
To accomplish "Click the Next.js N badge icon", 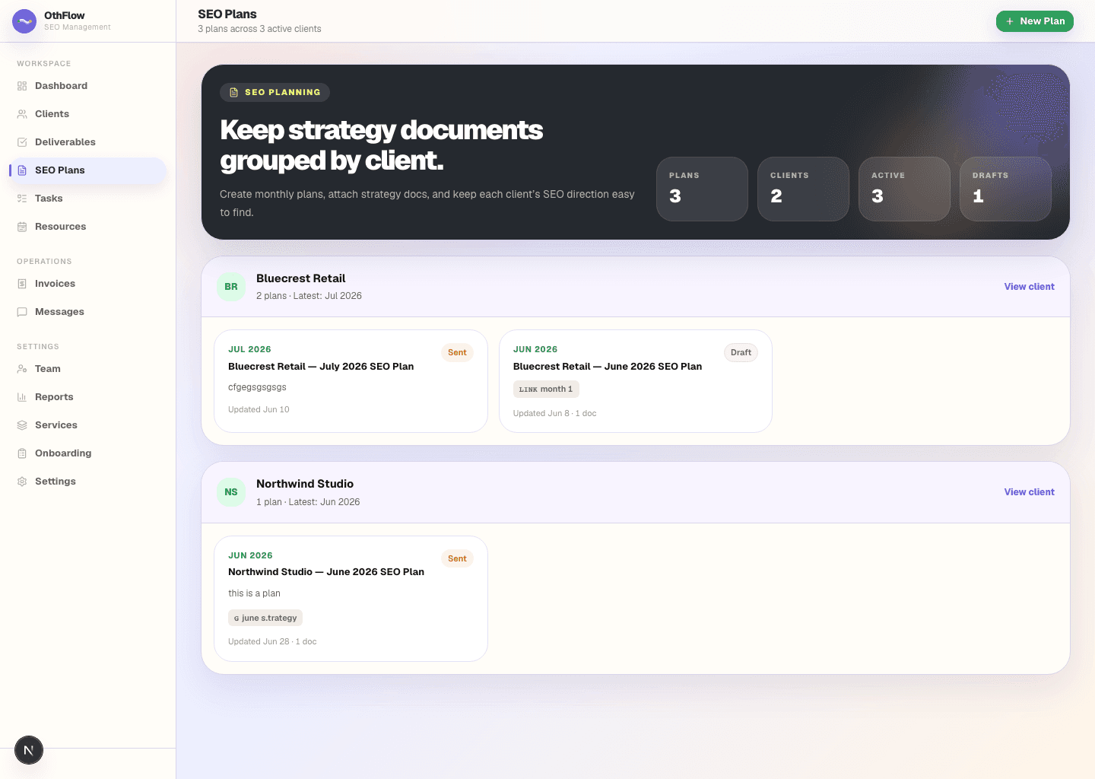I will [29, 750].
